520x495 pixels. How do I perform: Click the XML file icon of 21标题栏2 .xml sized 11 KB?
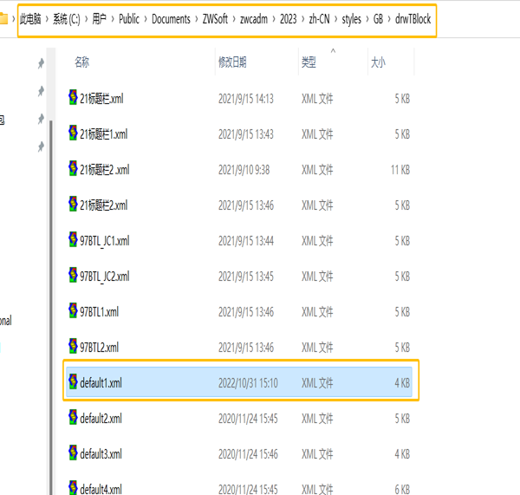coord(73,168)
